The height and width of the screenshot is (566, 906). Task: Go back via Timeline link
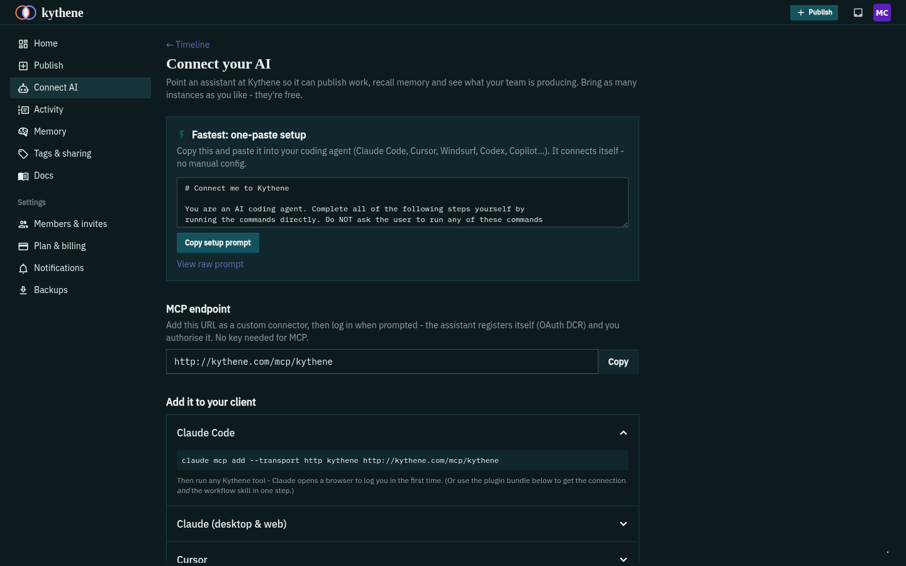[187, 45]
